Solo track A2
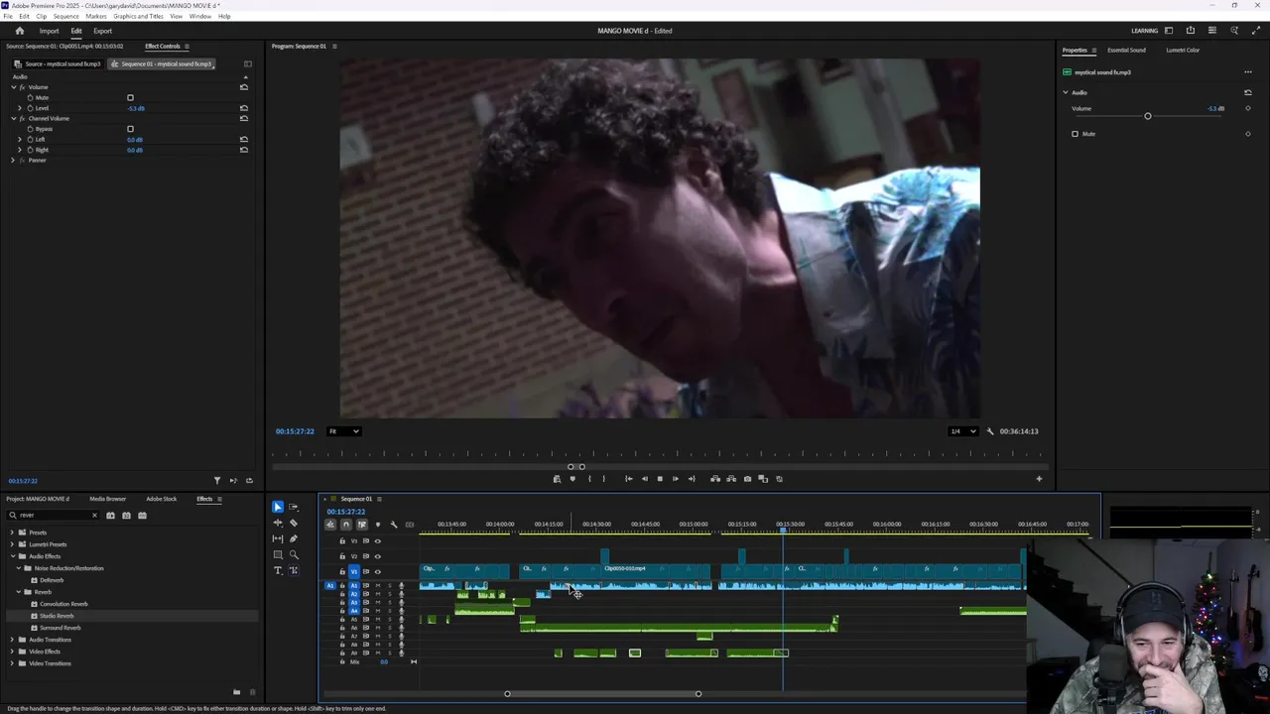Viewport: 1270px width, 714px height. (389, 594)
